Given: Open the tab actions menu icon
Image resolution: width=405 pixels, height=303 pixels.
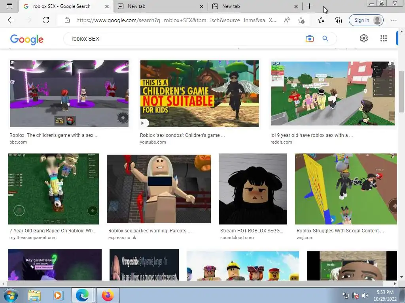Looking at the screenshot, I should coord(9,6).
